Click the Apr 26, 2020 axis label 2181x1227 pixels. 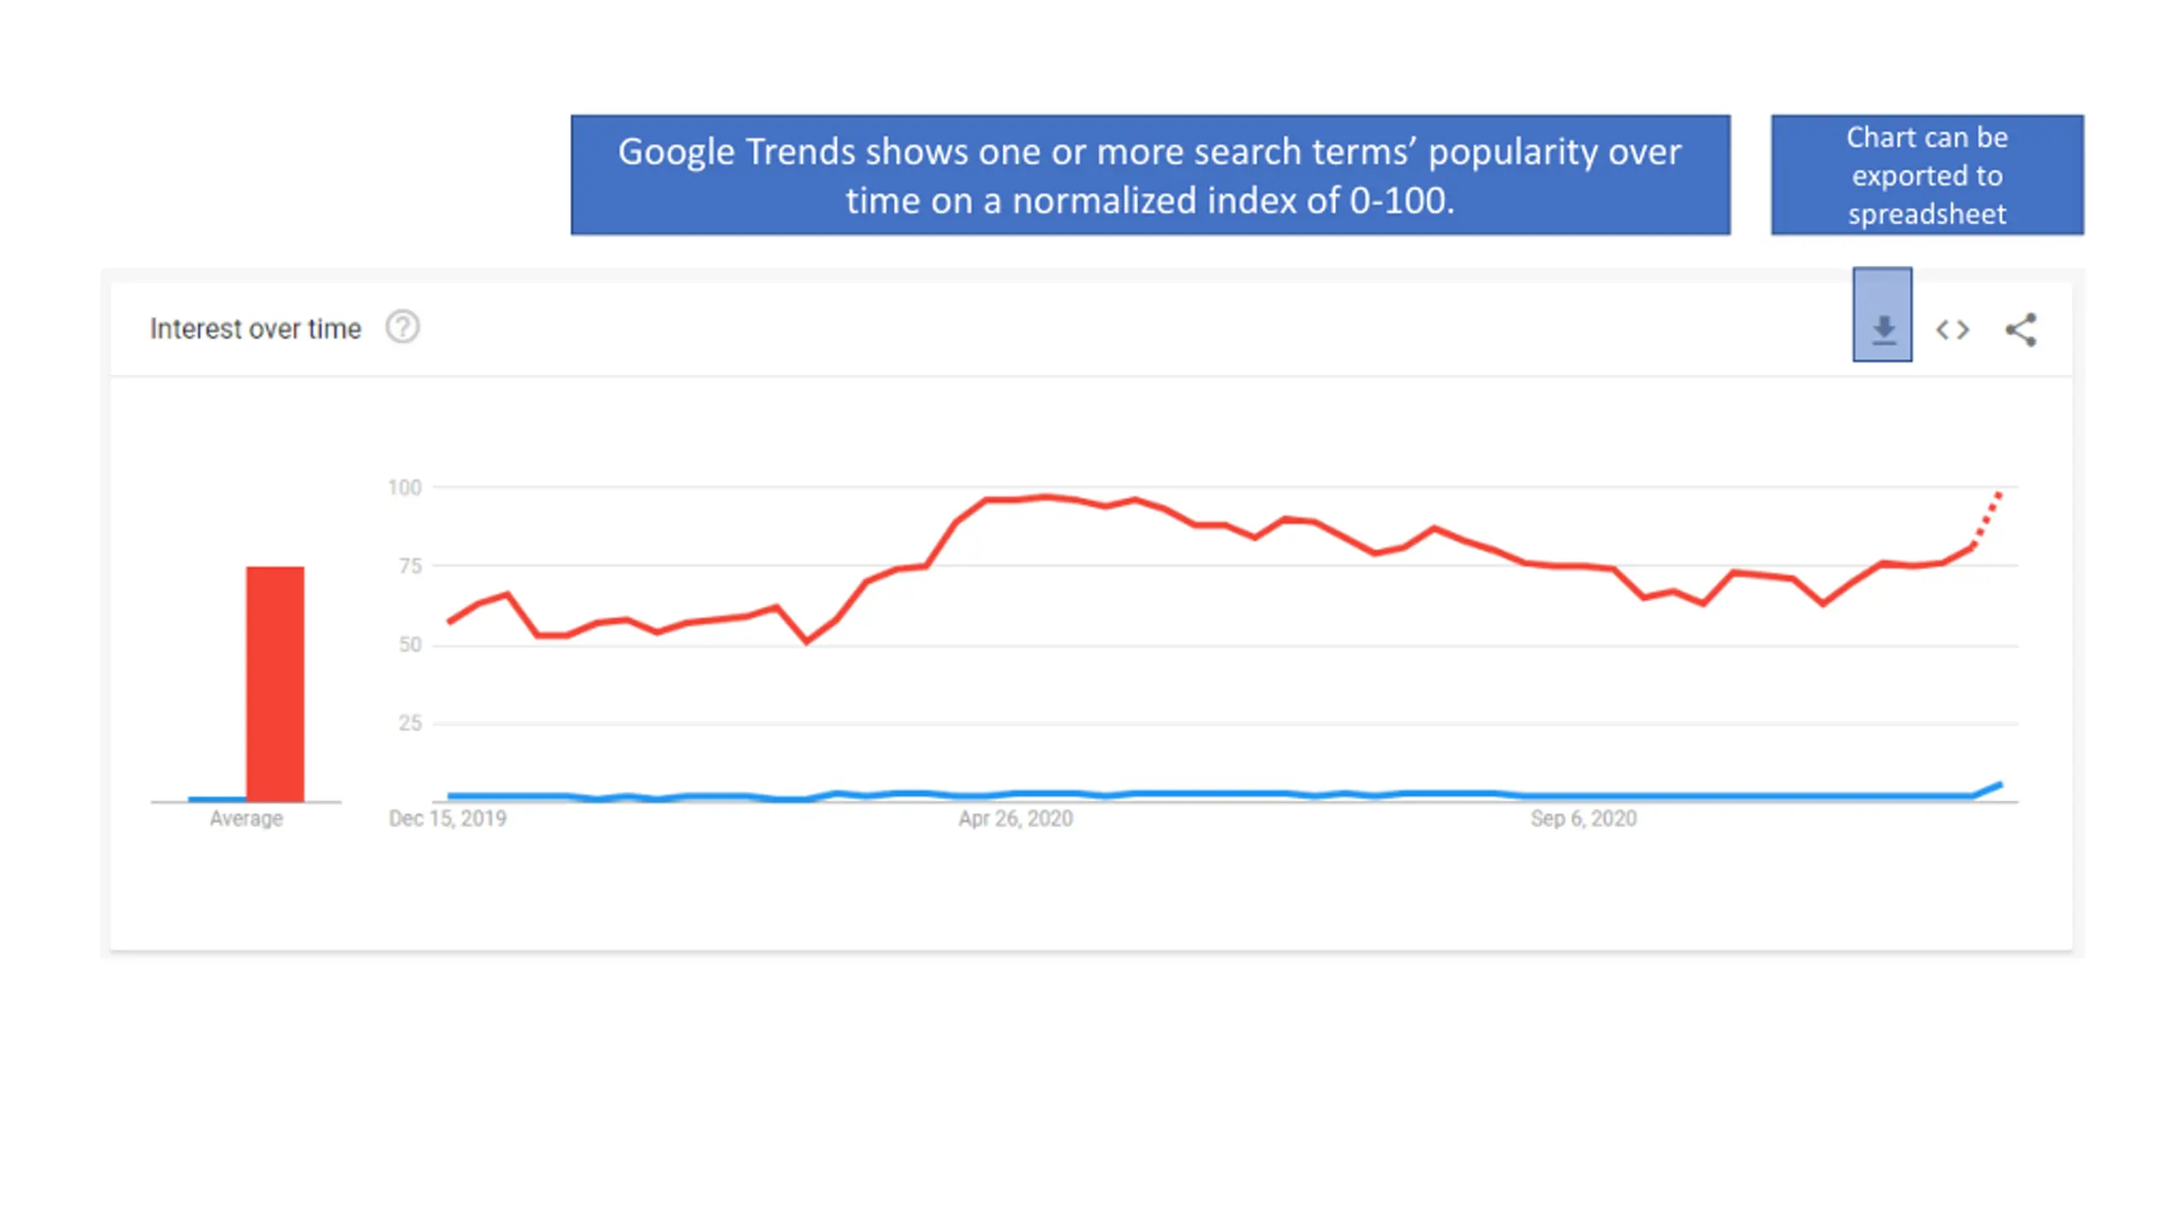pyautogui.click(x=1016, y=819)
